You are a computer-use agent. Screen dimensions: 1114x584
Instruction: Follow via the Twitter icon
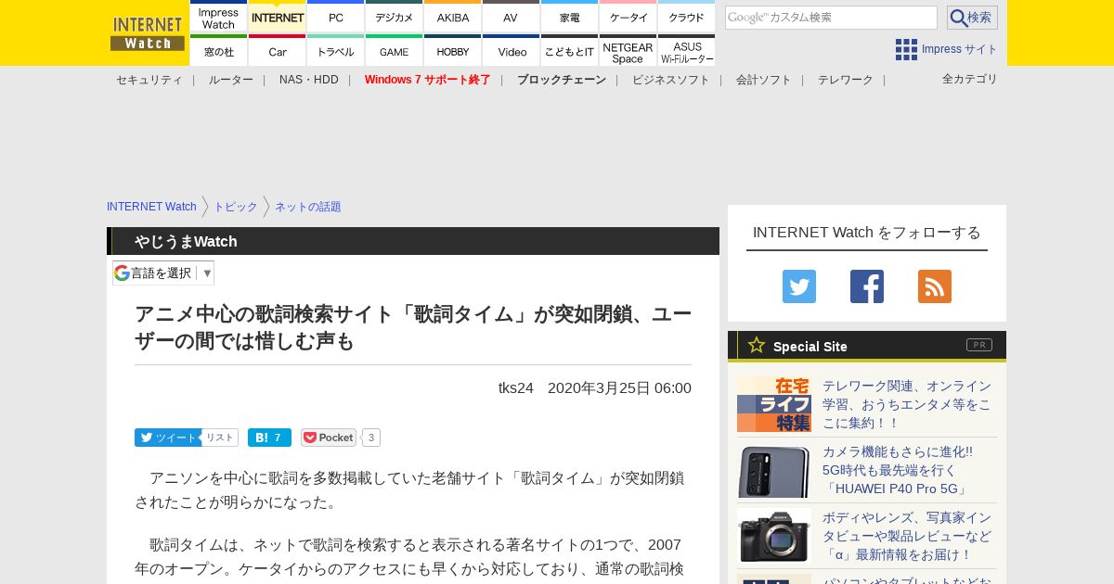tap(799, 286)
